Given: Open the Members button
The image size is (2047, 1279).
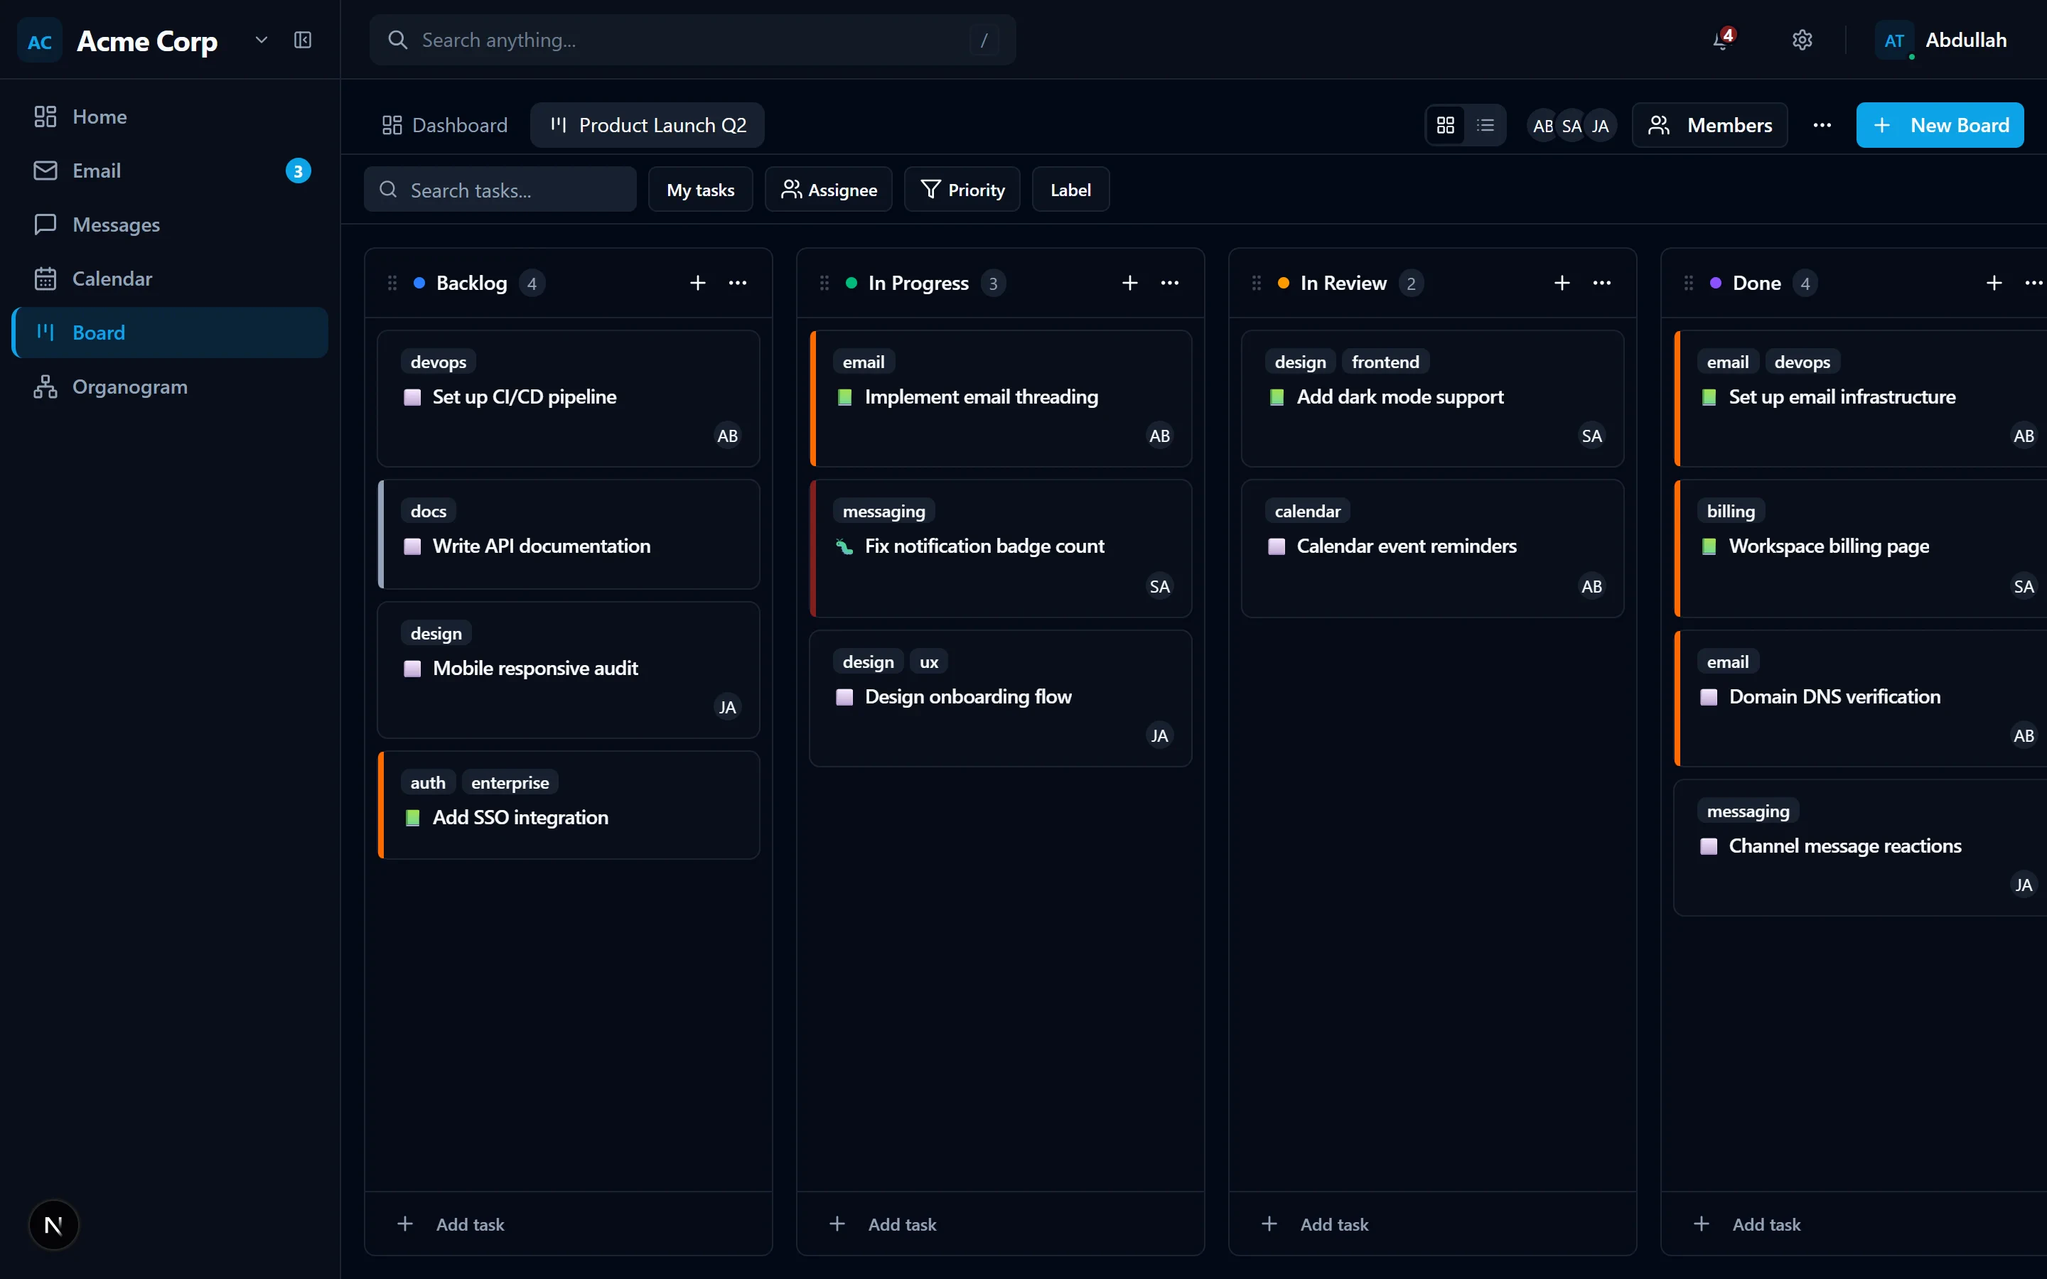Looking at the screenshot, I should [1709, 125].
